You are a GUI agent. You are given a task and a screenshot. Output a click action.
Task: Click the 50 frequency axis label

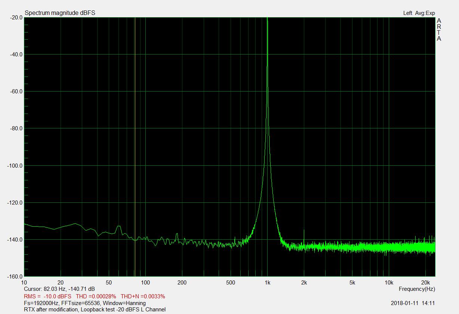point(109,283)
